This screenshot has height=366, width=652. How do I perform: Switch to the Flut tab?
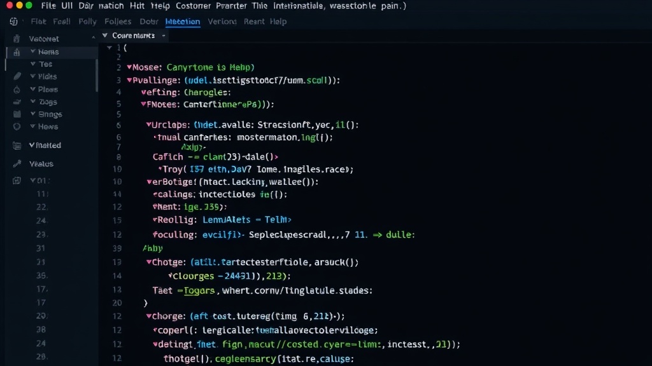[x=38, y=22]
